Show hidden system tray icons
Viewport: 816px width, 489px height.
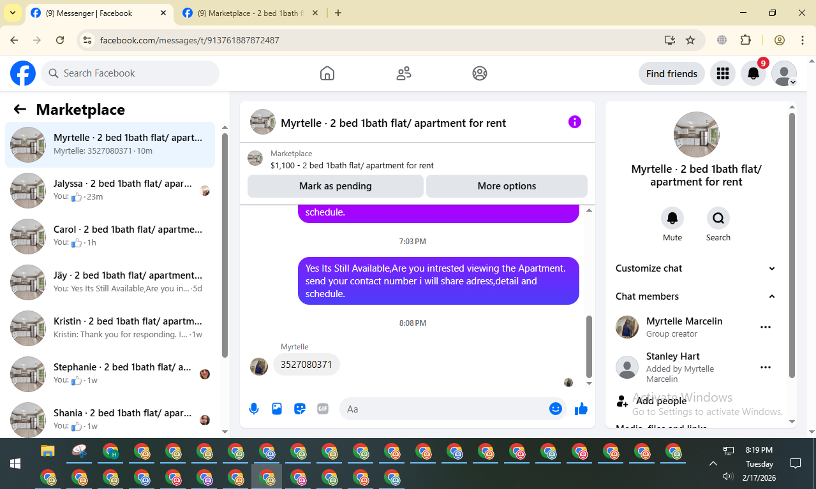pyautogui.click(x=713, y=463)
